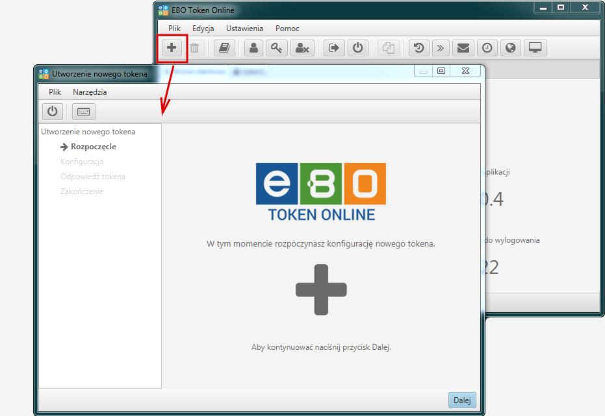Maximize the EBO Token Online window
Viewport: 605px width, 416px height.
click(x=561, y=8)
